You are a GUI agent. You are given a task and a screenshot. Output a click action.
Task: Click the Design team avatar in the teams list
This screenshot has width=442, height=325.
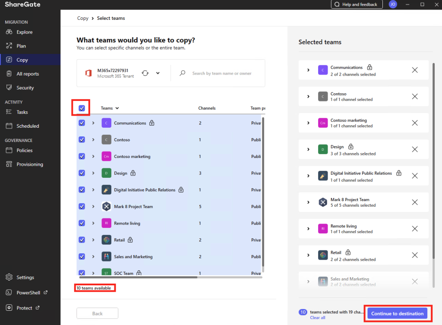pyautogui.click(x=106, y=173)
